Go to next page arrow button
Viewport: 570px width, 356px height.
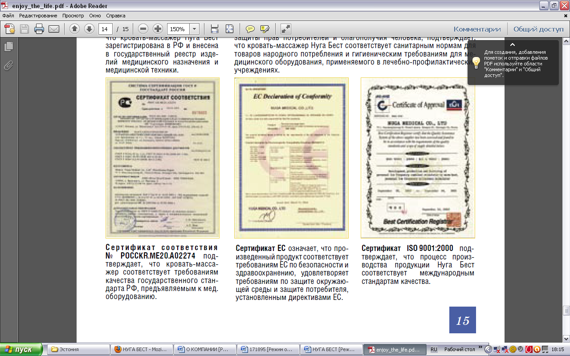(89, 29)
